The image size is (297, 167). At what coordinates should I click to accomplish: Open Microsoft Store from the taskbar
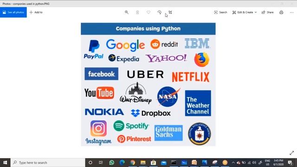(x=154, y=163)
